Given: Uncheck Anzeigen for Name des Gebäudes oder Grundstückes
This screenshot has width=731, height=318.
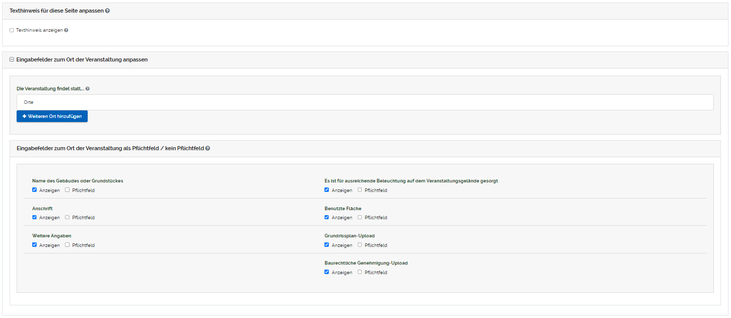Looking at the screenshot, I should 34,190.
